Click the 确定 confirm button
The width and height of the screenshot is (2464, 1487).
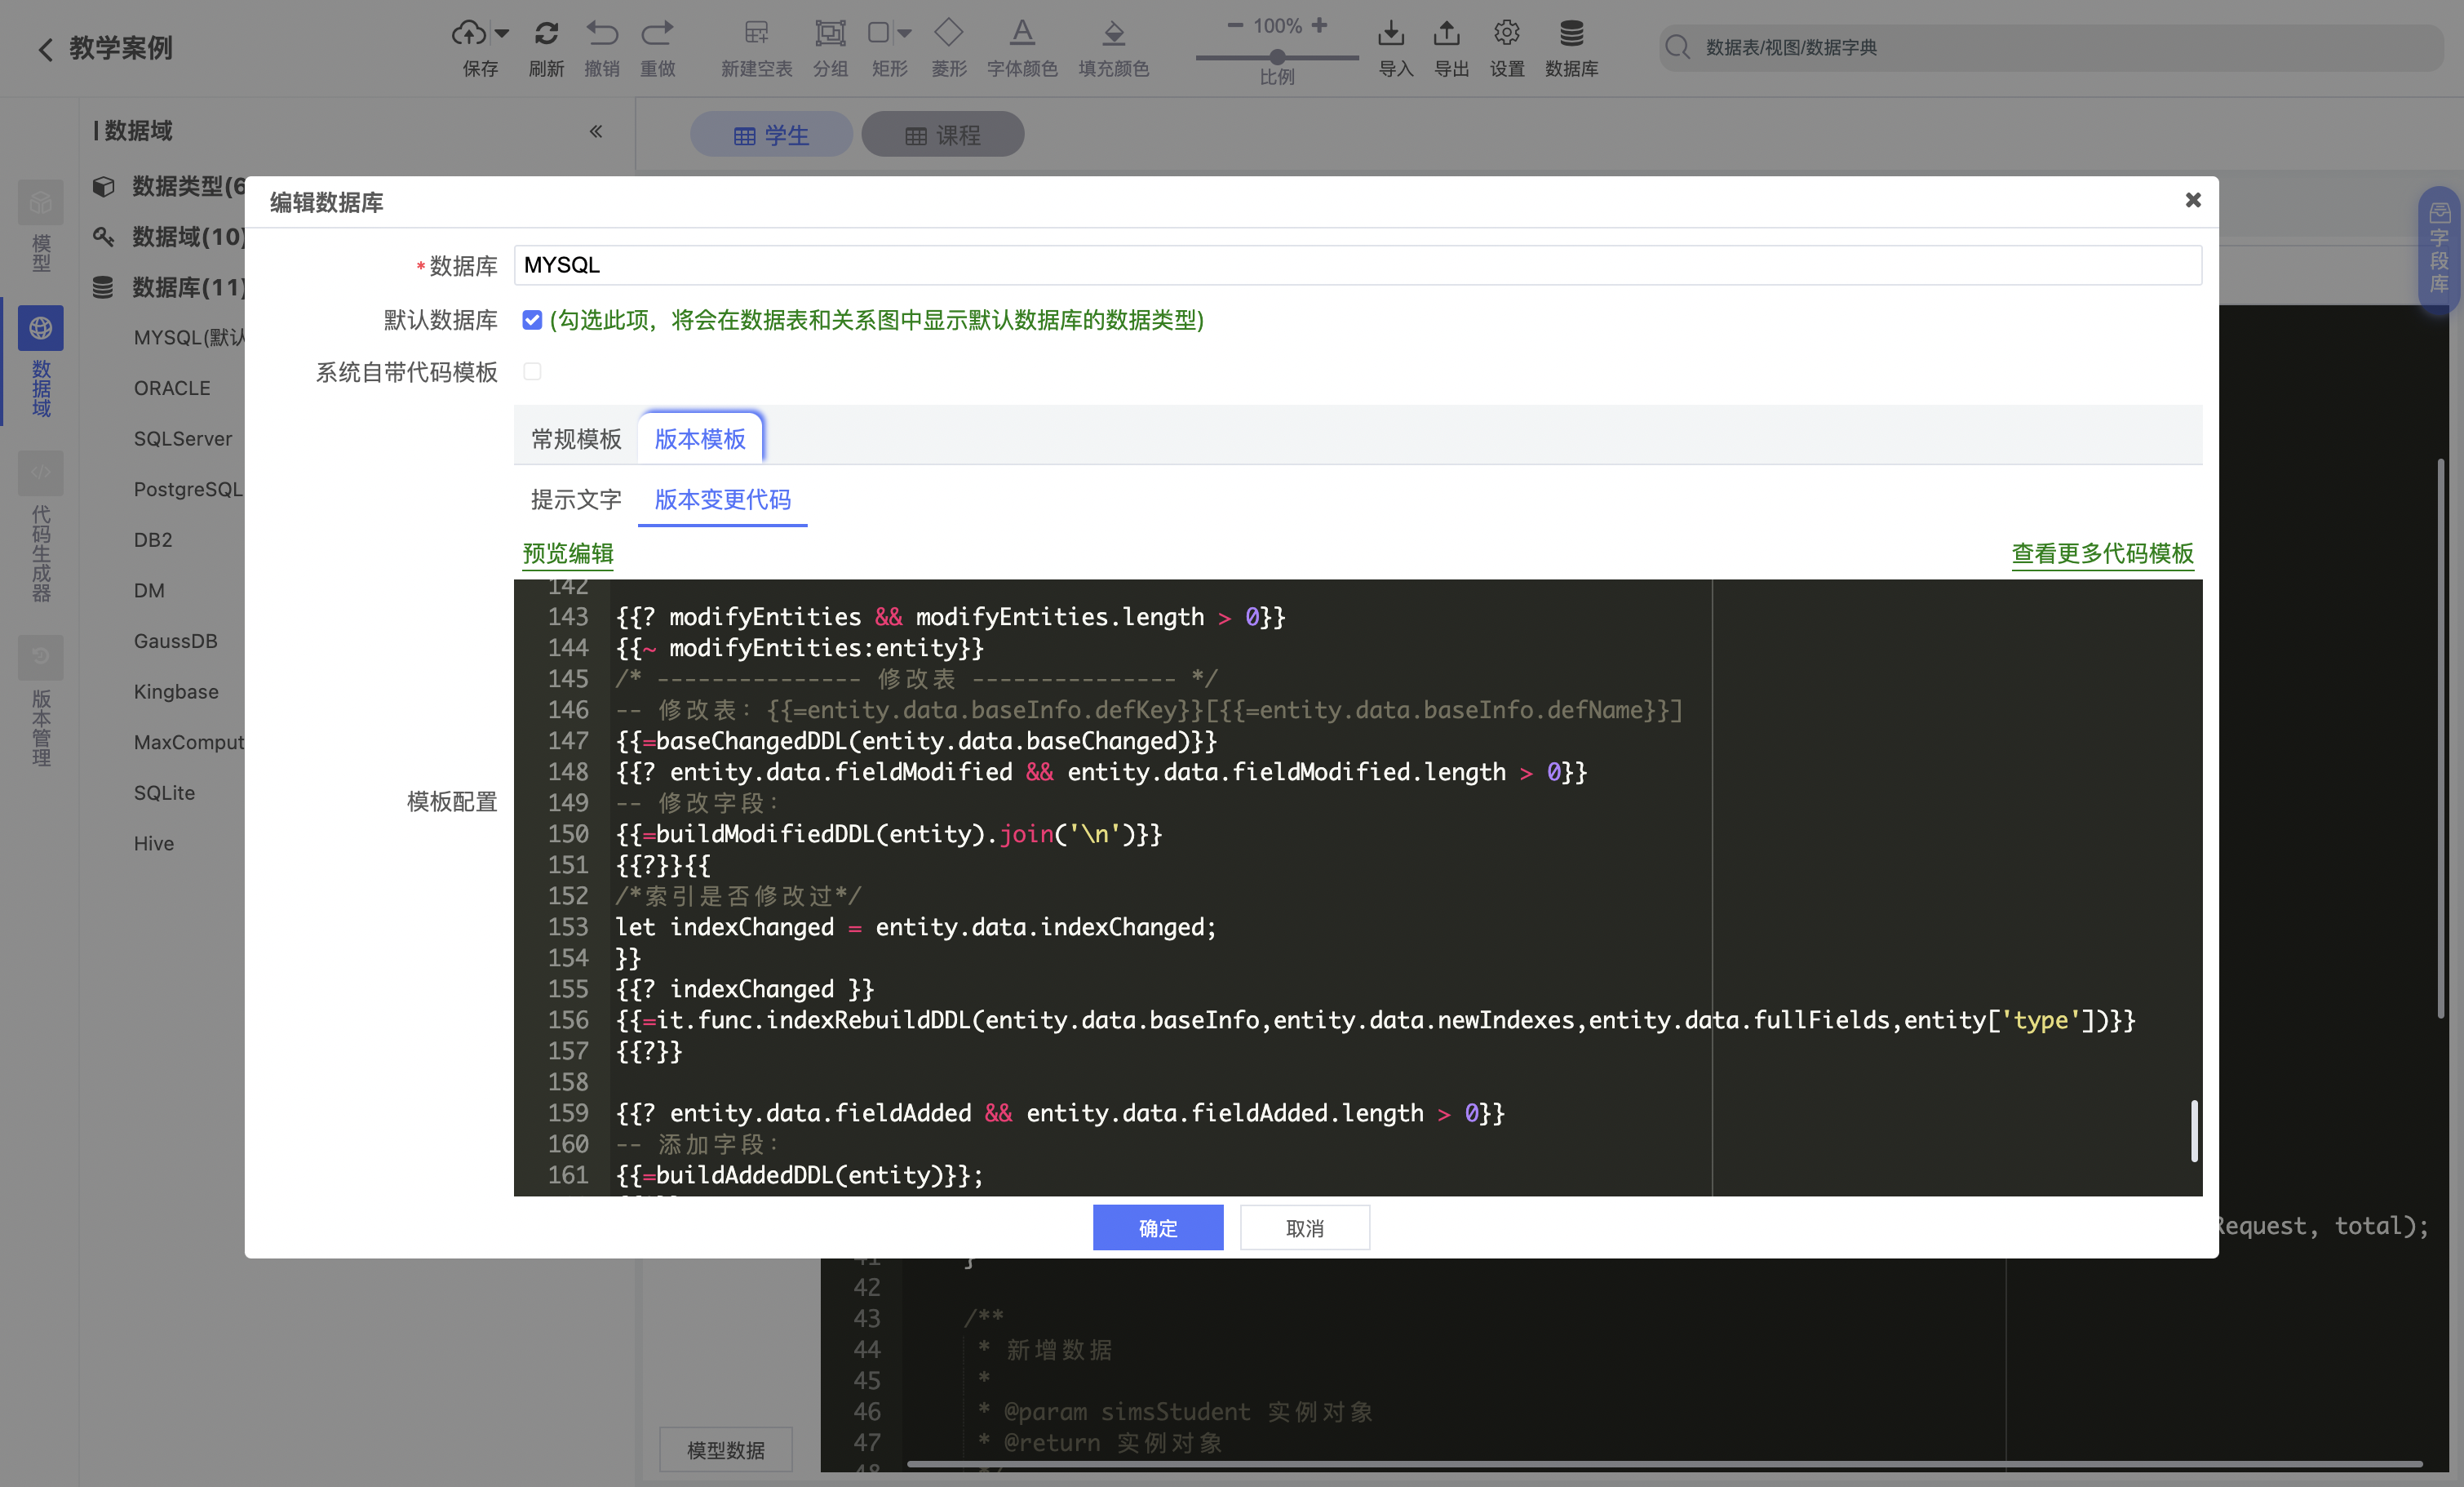pyautogui.click(x=1157, y=1228)
